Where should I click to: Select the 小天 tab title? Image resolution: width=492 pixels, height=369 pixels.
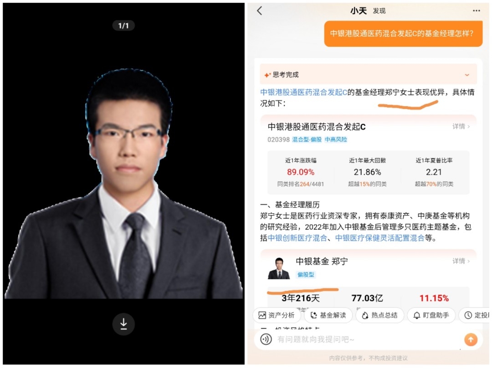click(359, 11)
